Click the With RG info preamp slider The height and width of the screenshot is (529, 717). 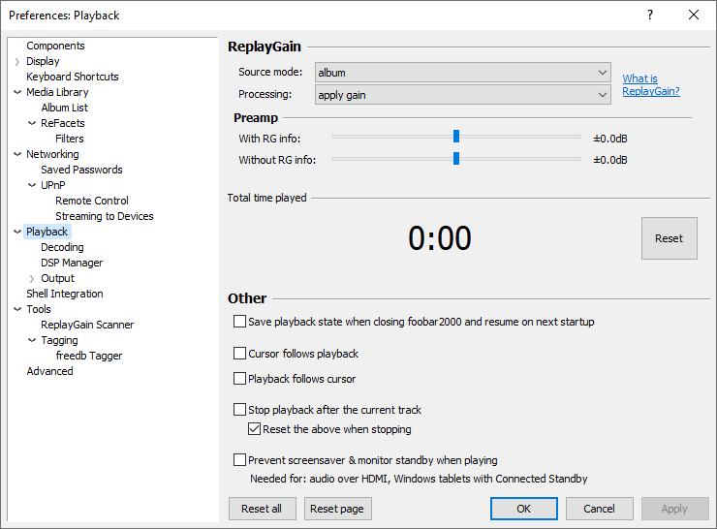pos(455,137)
